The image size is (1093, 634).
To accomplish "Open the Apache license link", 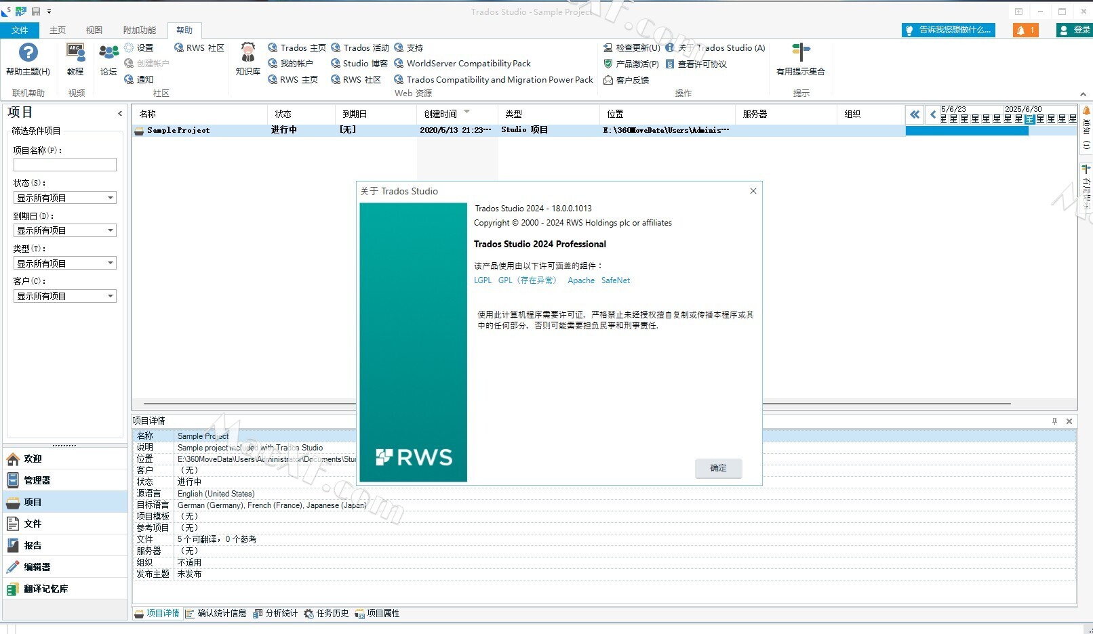I will tap(581, 280).
